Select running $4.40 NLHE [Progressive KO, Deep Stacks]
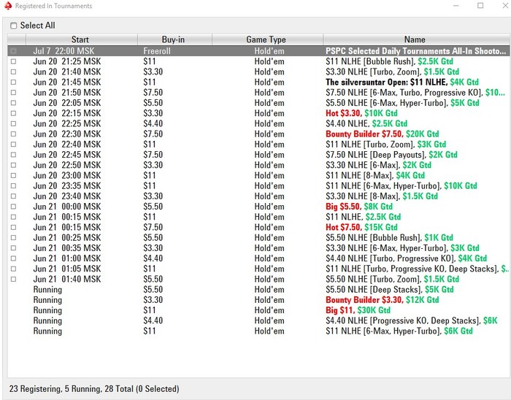This screenshot has width=511, height=400. (x=258, y=321)
